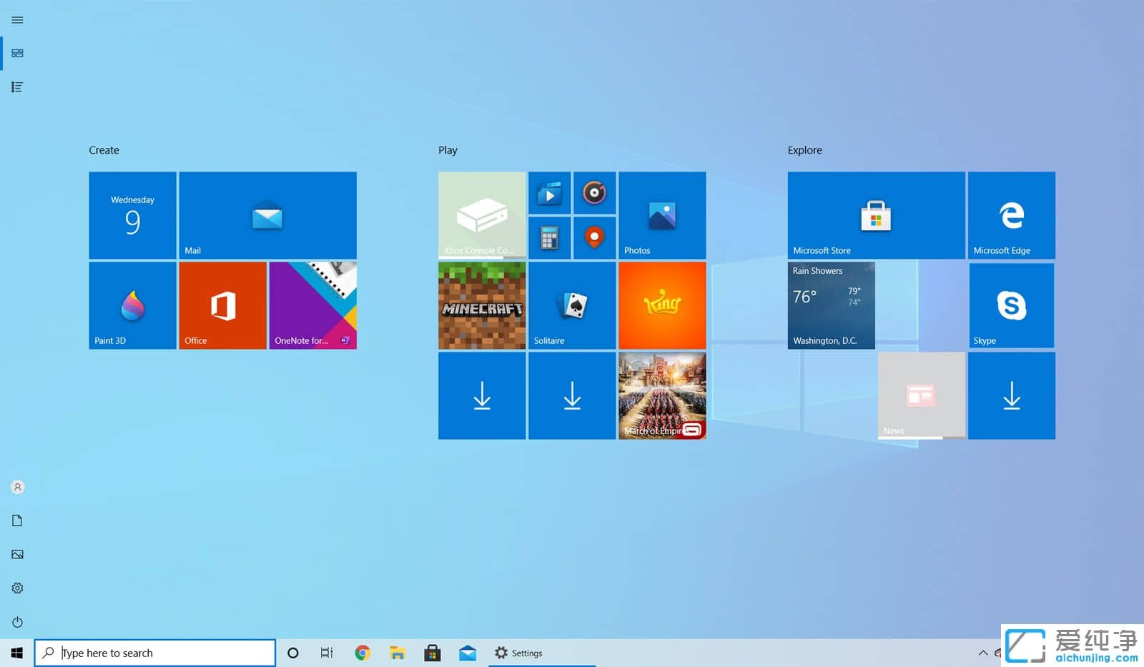Launch the Photos app tile
The image size is (1144, 667).
(661, 214)
